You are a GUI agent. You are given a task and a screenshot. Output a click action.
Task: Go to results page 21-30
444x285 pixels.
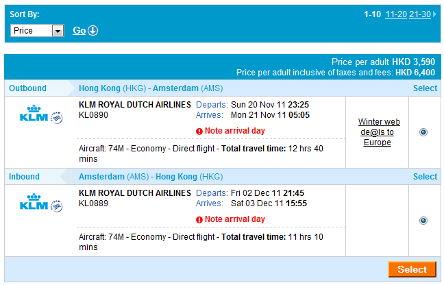(x=419, y=14)
